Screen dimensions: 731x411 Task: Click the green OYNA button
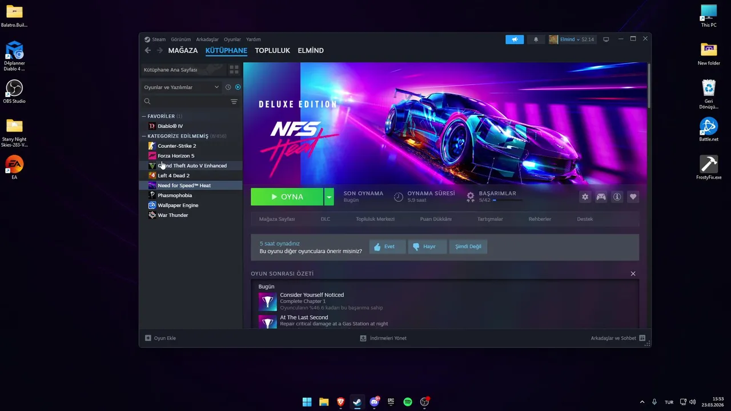point(287,196)
